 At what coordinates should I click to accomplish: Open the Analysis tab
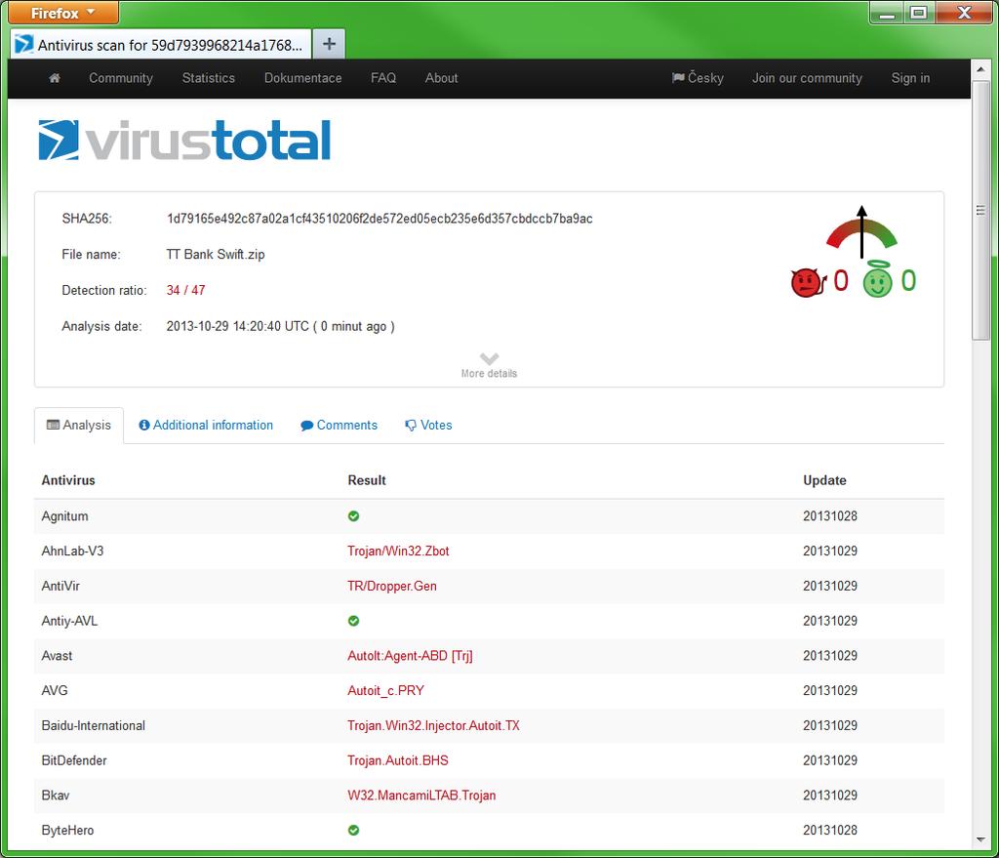coord(79,426)
